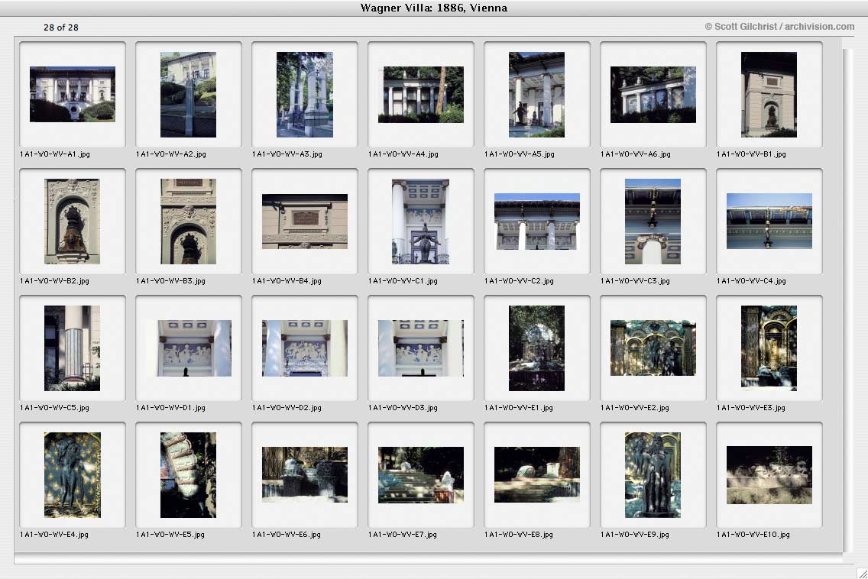Select plaque thumbnail 1A1-WO-WV-B4.jpg
The width and height of the screenshot is (868, 579).
point(304,221)
